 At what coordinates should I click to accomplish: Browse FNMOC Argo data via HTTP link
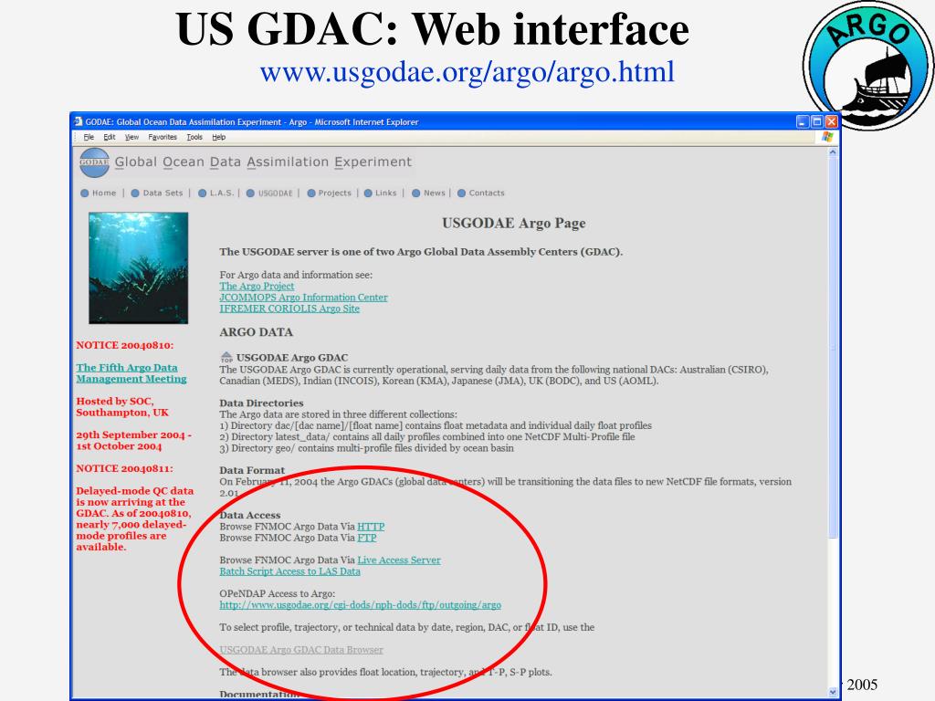(371, 527)
